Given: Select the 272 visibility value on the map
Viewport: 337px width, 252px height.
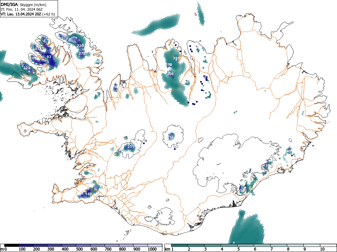Looking at the screenshot, I should pyautogui.click(x=82, y=53).
